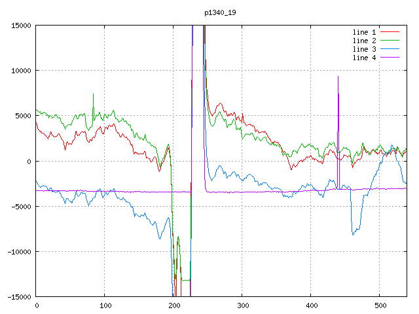Click the purple line 4 legend sample
Image resolution: width=419 pixels, height=314 pixels.
pyautogui.click(x=390, y=58)
